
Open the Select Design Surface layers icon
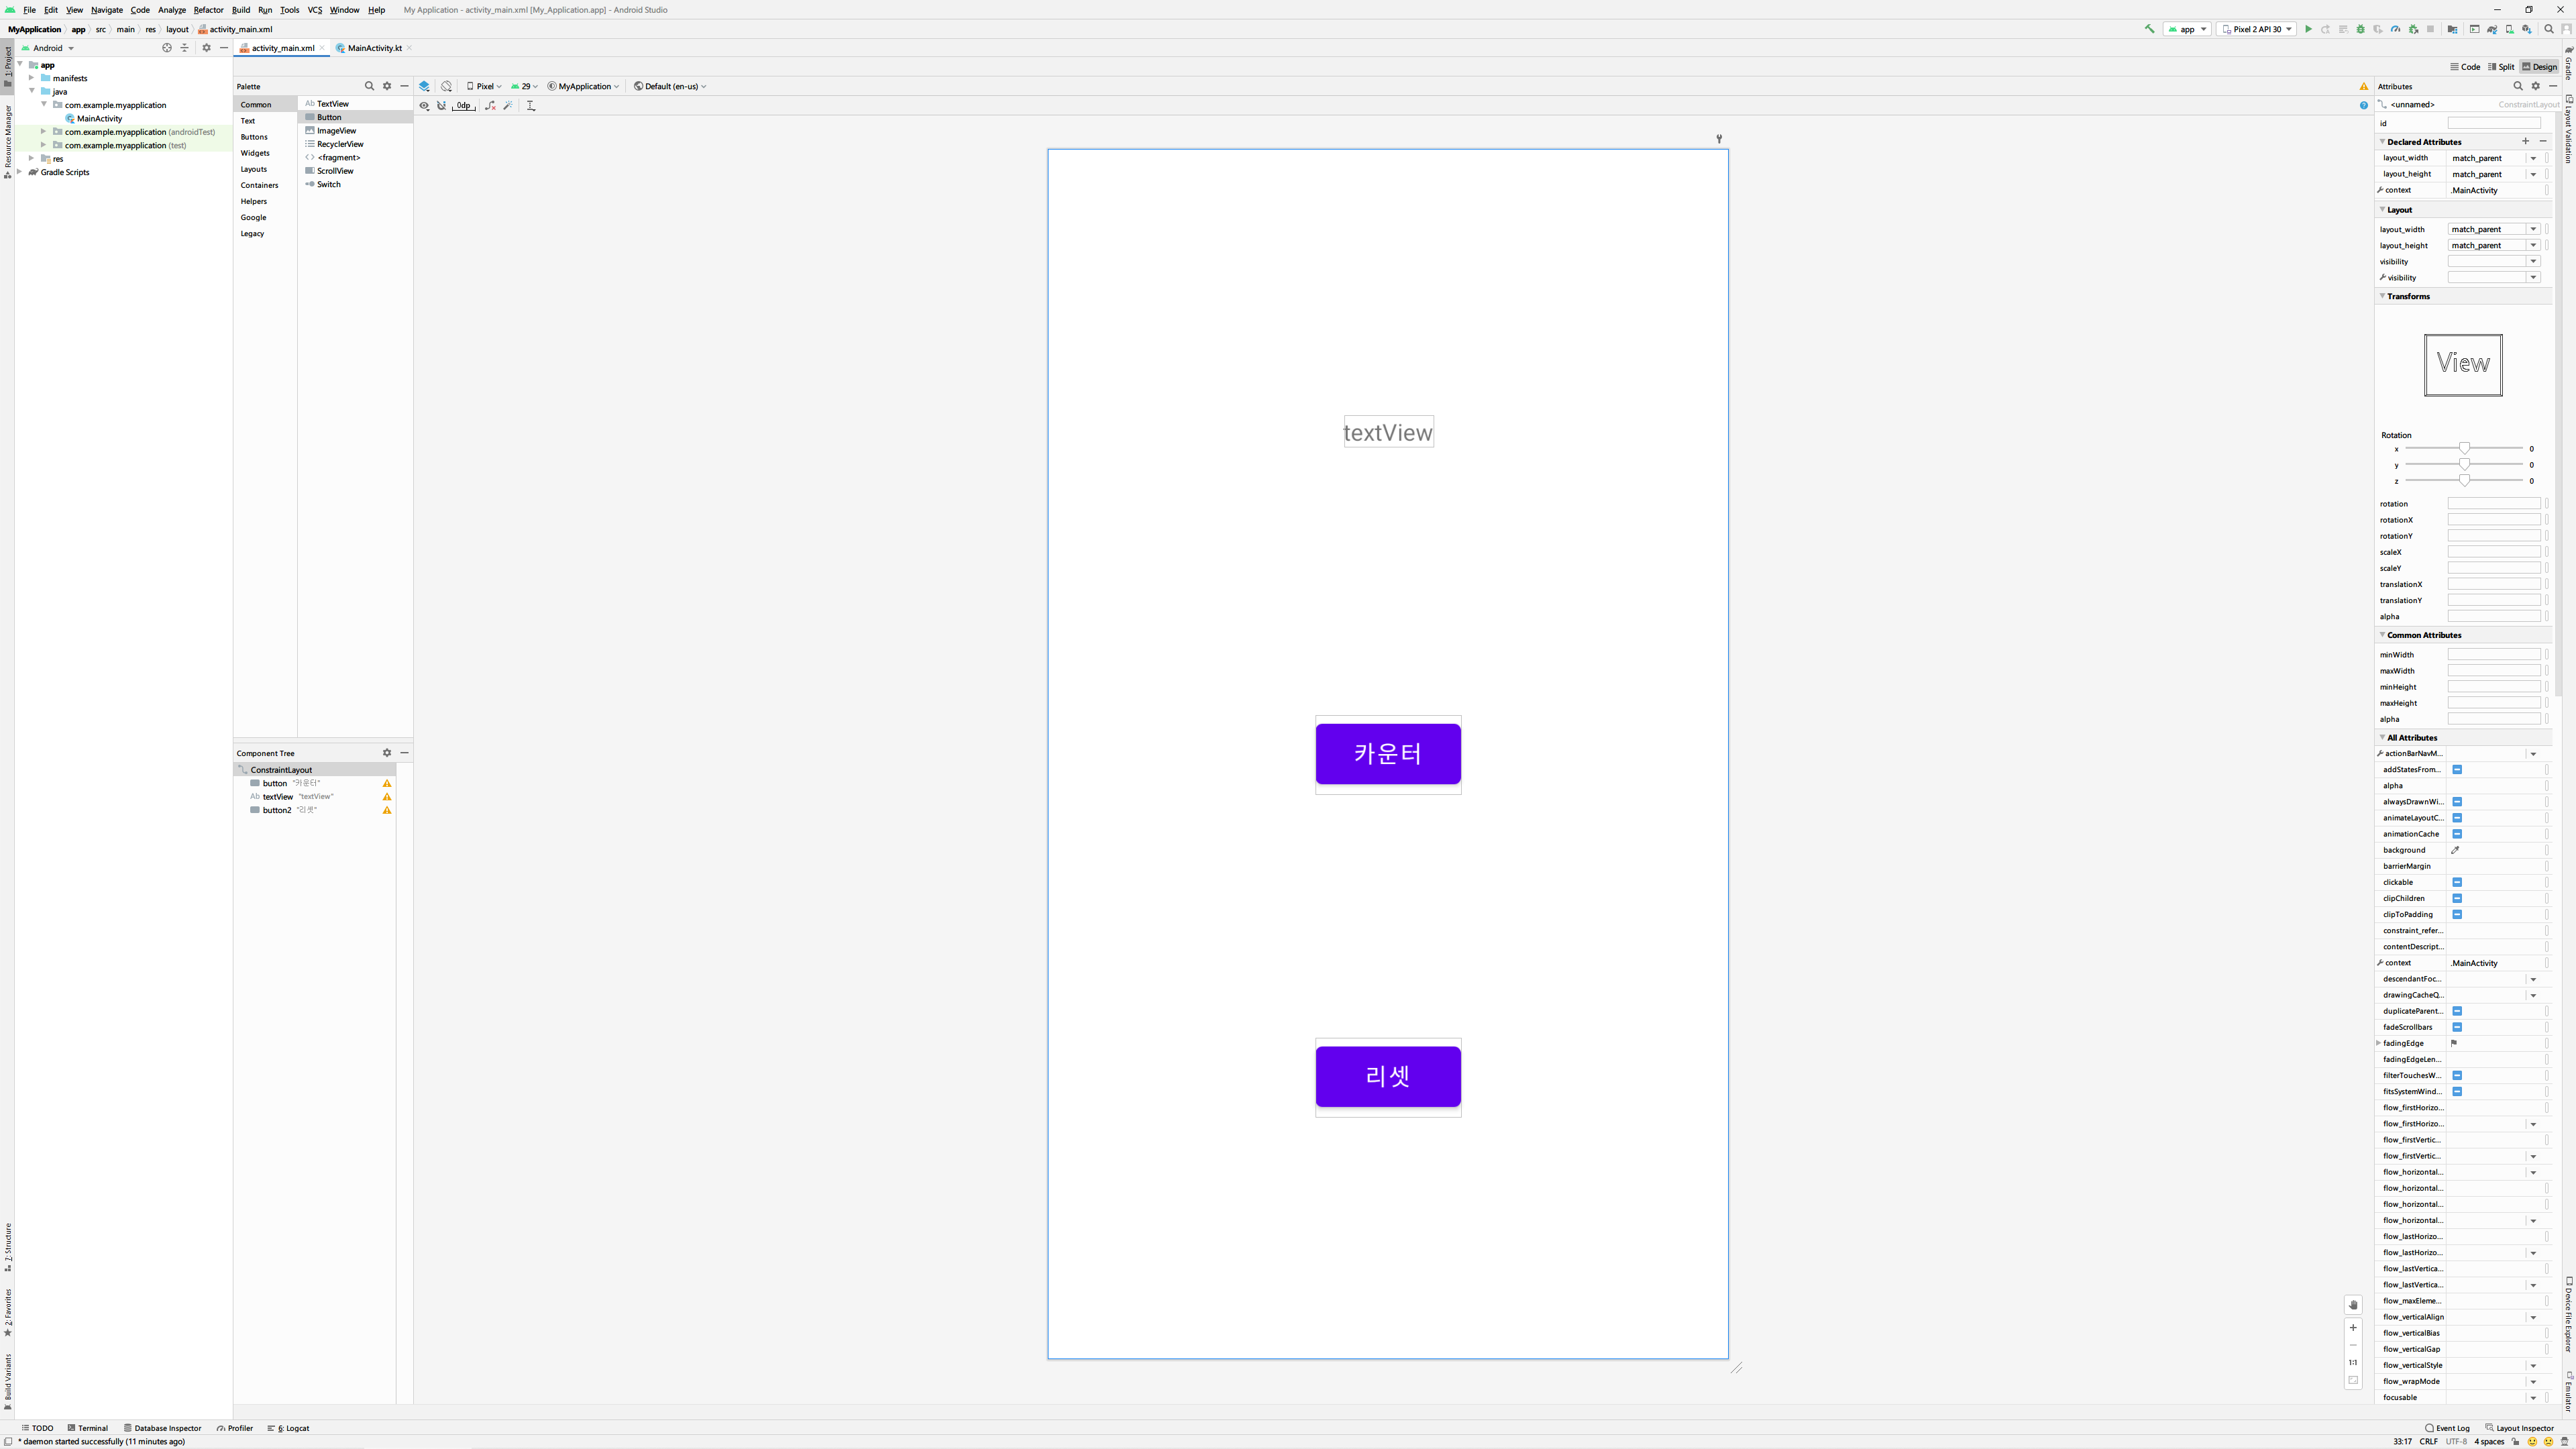(x=424, y=86)
